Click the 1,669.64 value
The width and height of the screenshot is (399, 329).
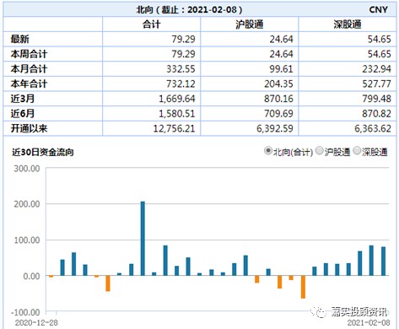pyautogui.click(x=177, y=99)
